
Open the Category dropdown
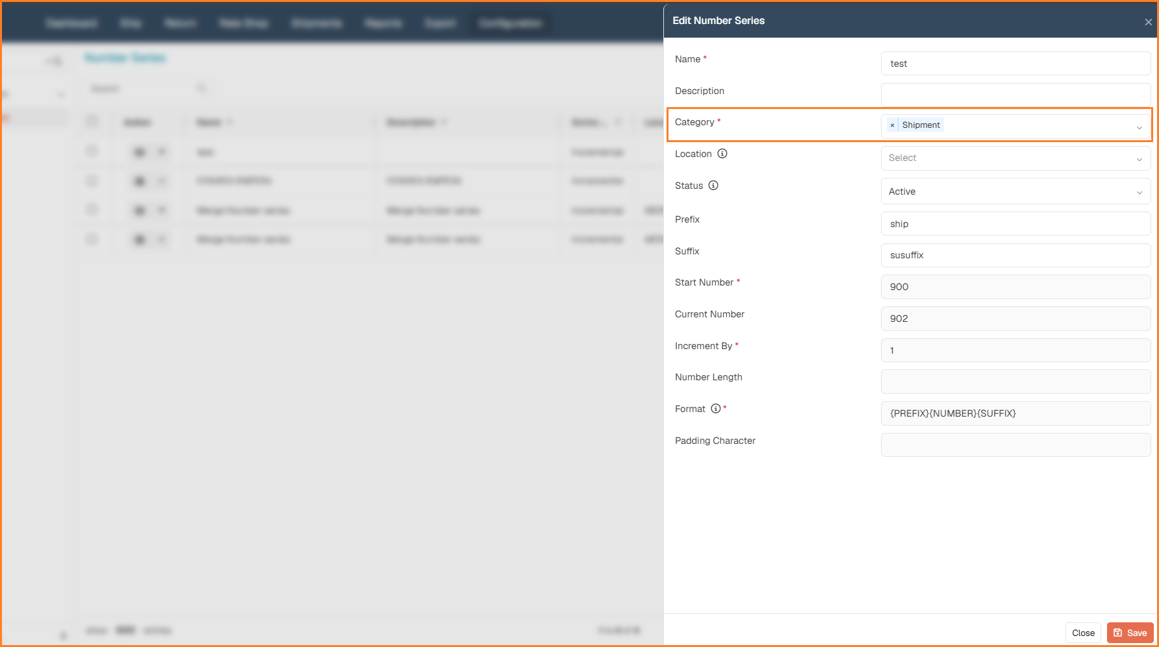(1015, 127)
